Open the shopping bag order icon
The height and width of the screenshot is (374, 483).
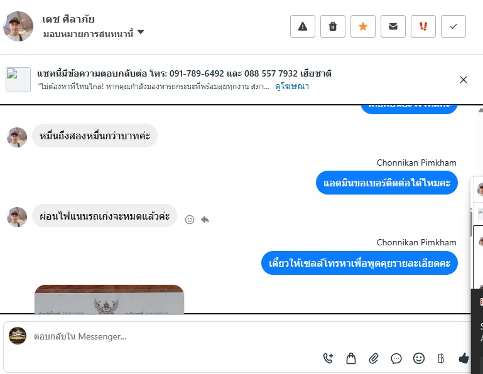(351, 358)
